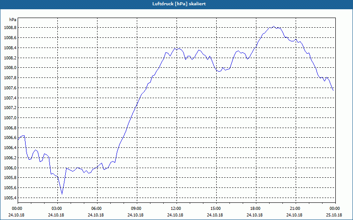Select the 1007,2 y-axis label

pyautogui.click(x=10, y=108)
